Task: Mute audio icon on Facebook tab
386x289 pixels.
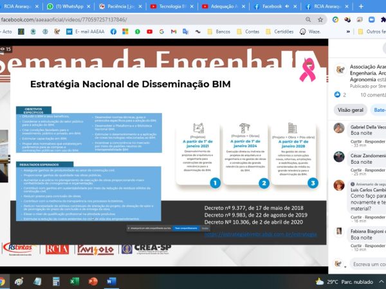Action: point(287,6)
